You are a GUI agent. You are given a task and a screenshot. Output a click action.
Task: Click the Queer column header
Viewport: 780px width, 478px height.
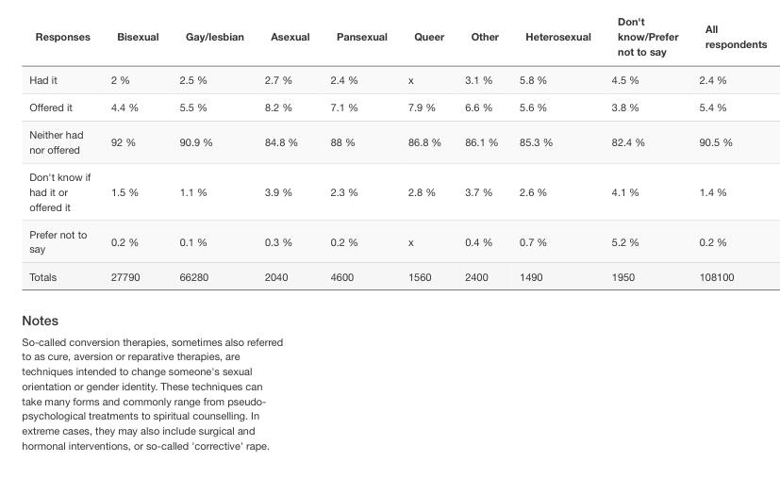(429, 37)
